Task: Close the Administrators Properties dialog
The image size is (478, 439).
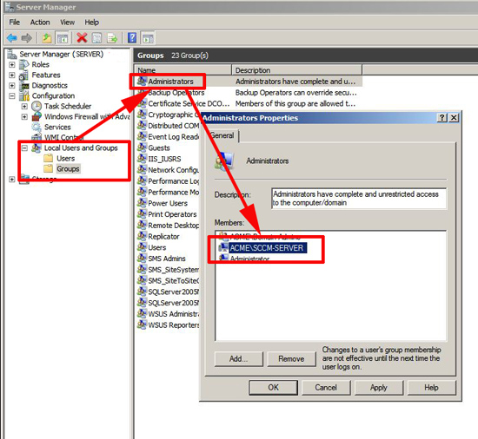Action: (454, 118)
